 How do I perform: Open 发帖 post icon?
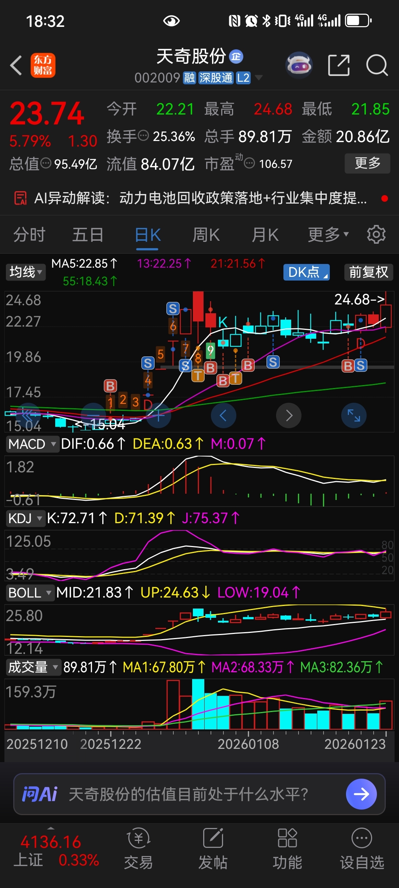[213, 839]
